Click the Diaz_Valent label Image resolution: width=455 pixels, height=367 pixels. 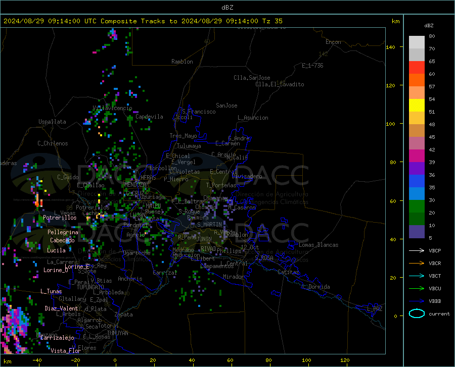tap(61, 308)
